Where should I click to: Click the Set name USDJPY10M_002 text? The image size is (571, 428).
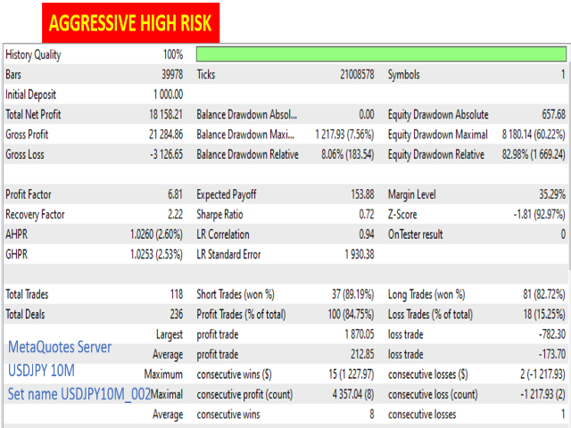[79, 394]
